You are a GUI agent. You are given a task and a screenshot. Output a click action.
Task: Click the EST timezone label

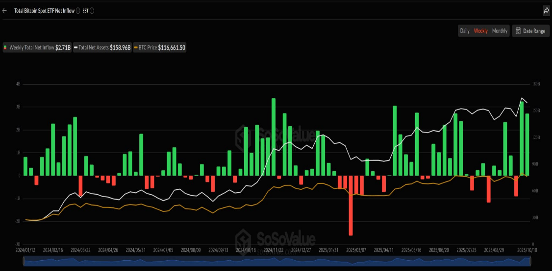(x=85, y=10)
